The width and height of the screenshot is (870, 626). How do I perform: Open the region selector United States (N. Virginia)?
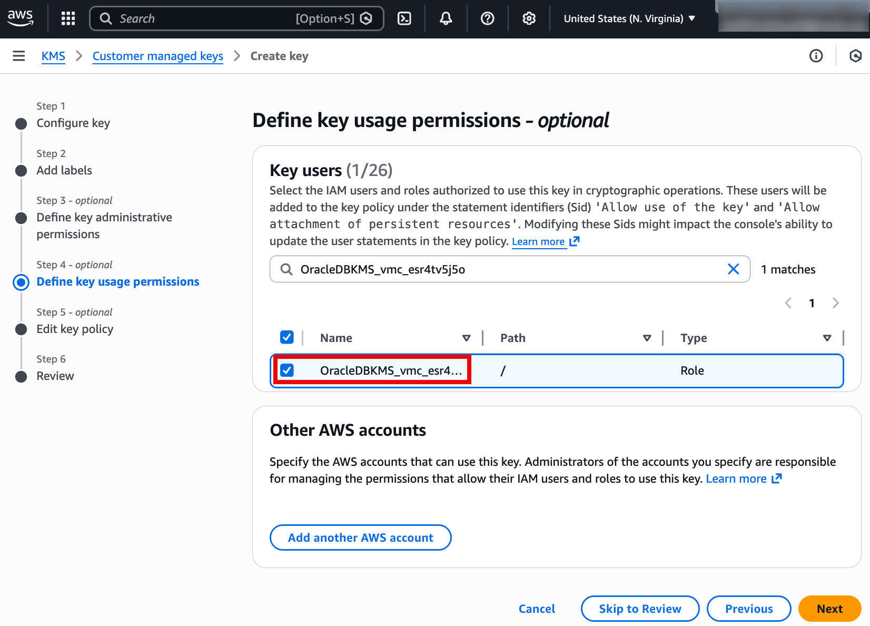coord(629,18)
